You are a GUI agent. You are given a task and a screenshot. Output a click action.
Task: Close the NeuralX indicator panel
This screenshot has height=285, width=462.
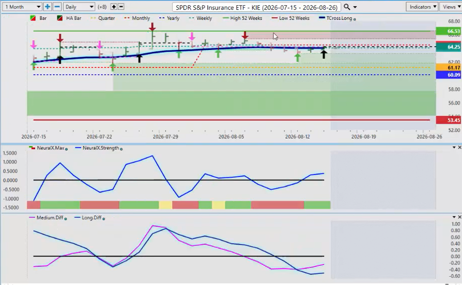(460, 147)
